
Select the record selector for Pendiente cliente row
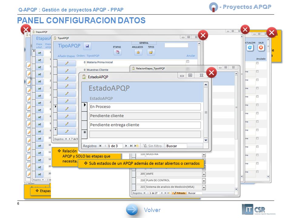click(85, 116)
